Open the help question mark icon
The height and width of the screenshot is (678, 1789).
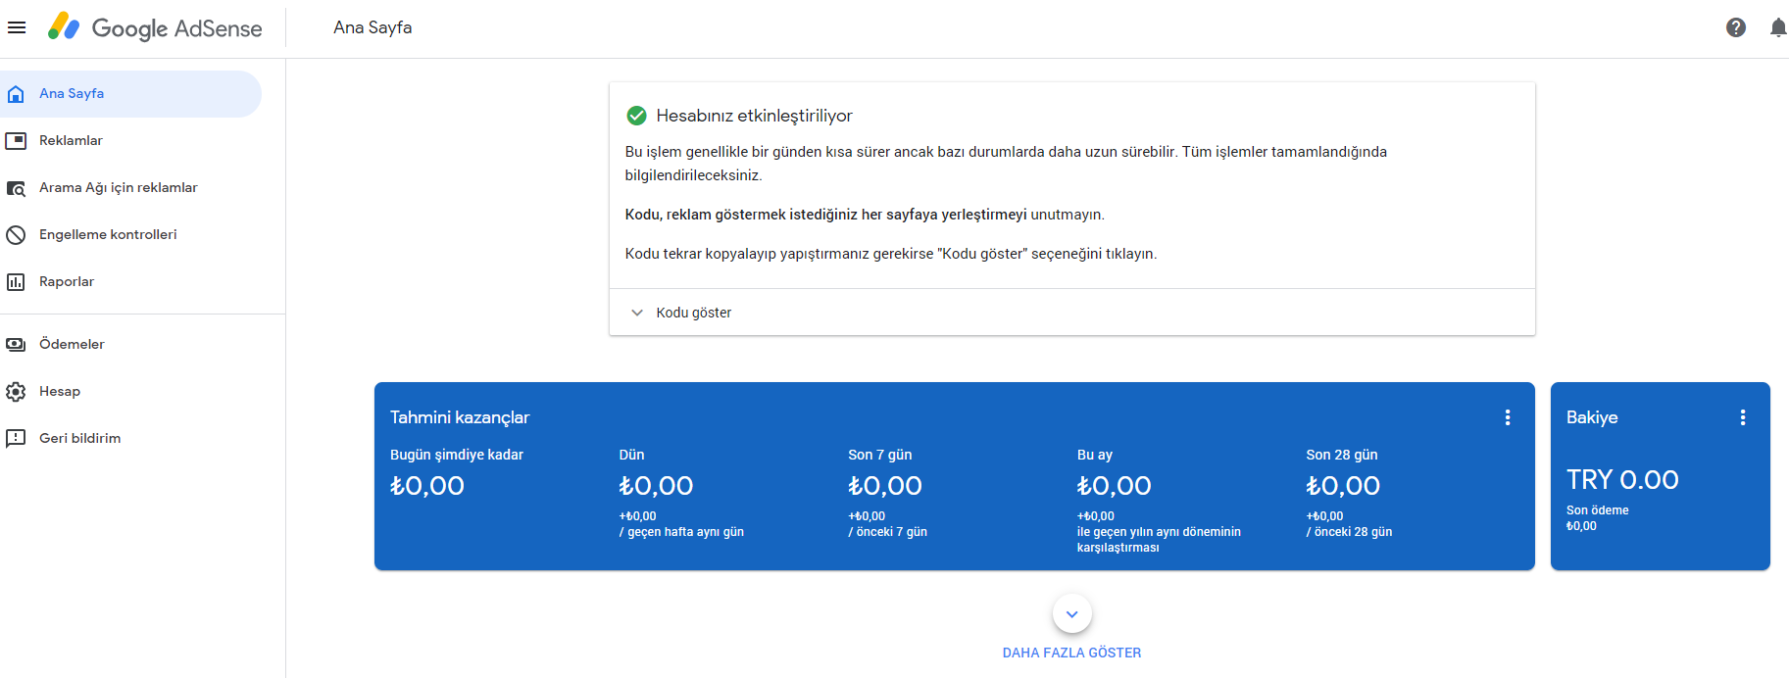click(1735, 27)
